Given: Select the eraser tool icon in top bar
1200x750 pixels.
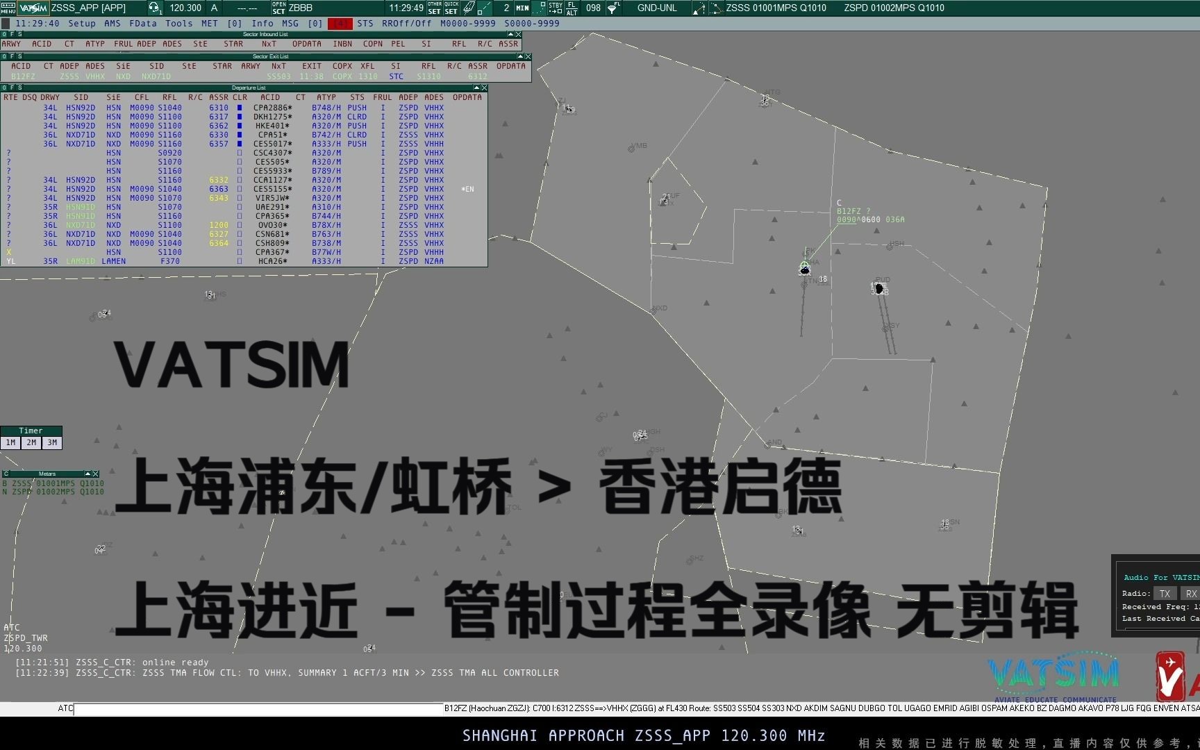Looking at the screenshot, I should (469, 8).
